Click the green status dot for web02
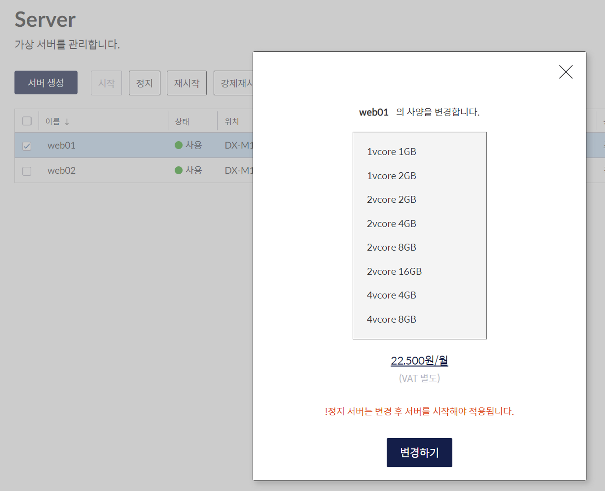Viewport: 605px width, 491px height. point(178,170)
